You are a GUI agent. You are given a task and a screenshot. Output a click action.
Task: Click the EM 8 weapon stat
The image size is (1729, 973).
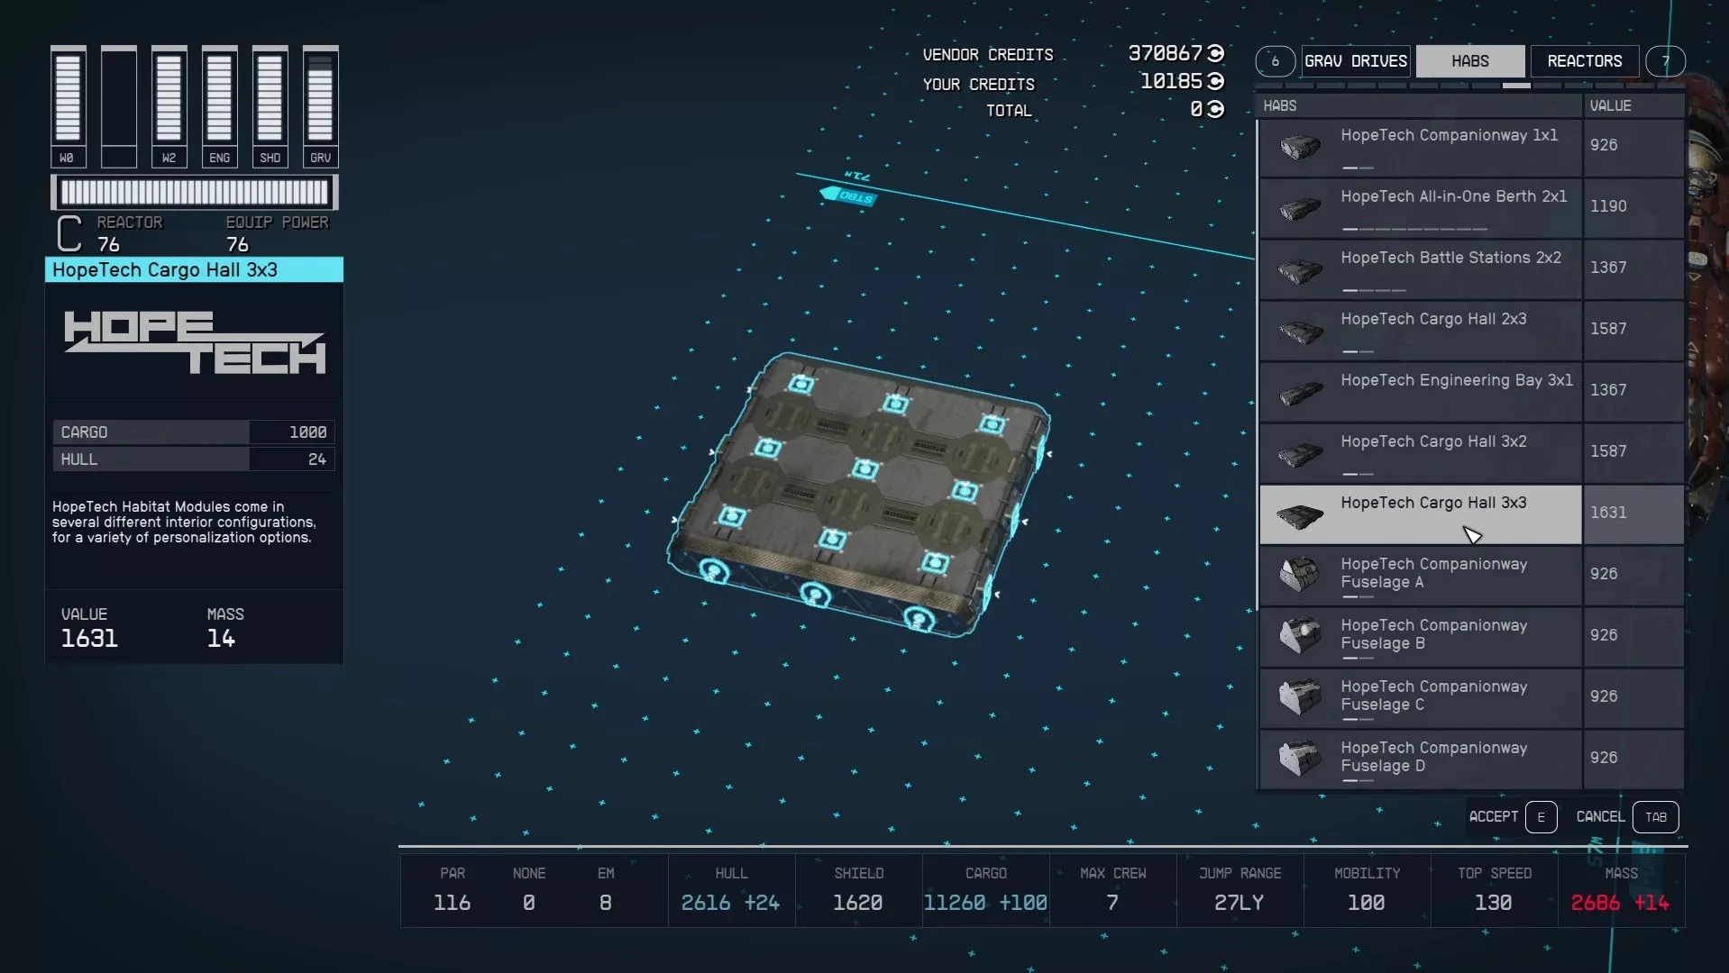pyautogui.click(x=606, y=890)
